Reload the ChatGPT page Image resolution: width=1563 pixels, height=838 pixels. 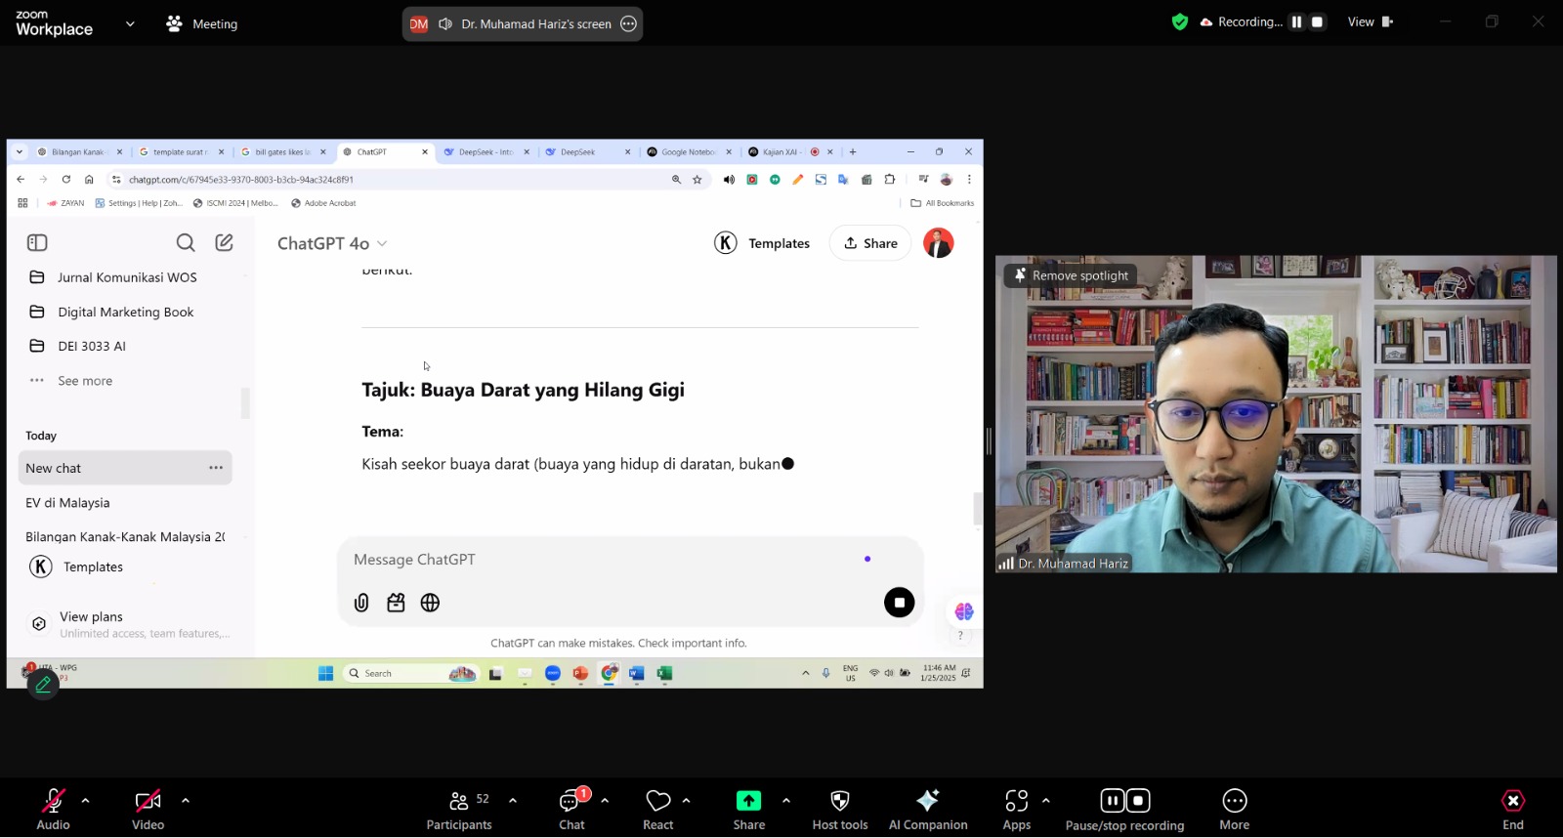(x=66, y=180)
